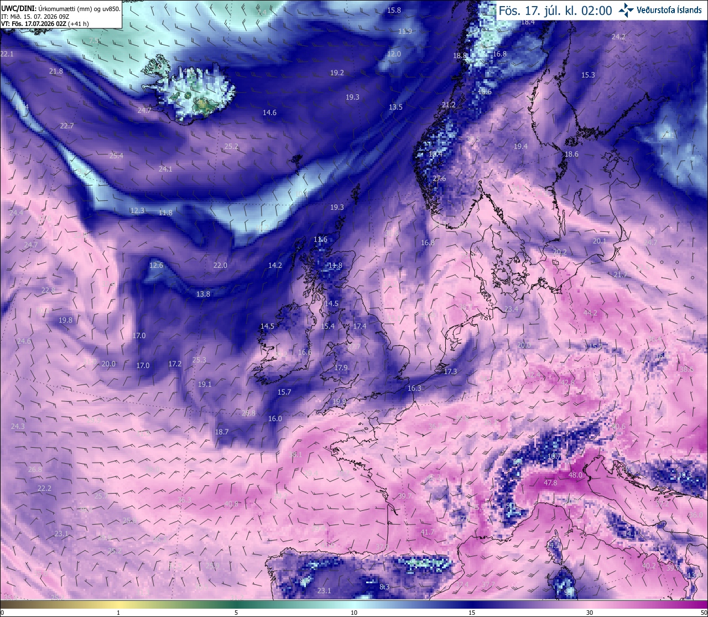Click the 47.8 value west of 48.0
The width and height of the screenshot is (708, 617).
coord(550,483)
